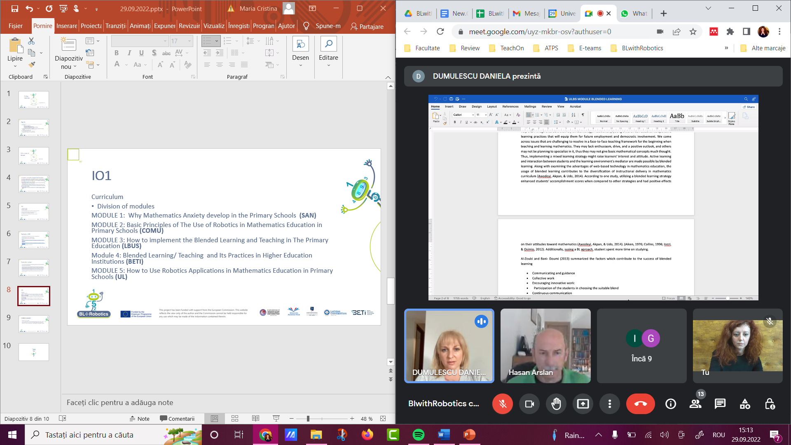
Task: Click the Partajare share button
Action: click(367, 26)
